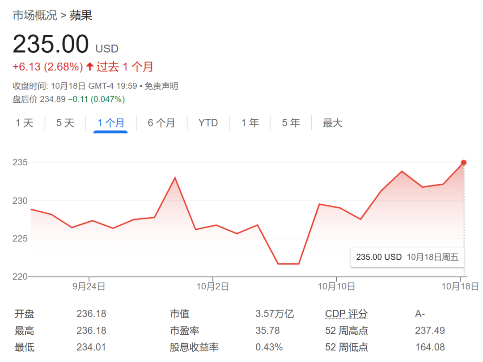Click the red up arrow icon
Image resolution: width=483 pixels, height=362 pixels.
pyautogui.click(x=90, y=67)
